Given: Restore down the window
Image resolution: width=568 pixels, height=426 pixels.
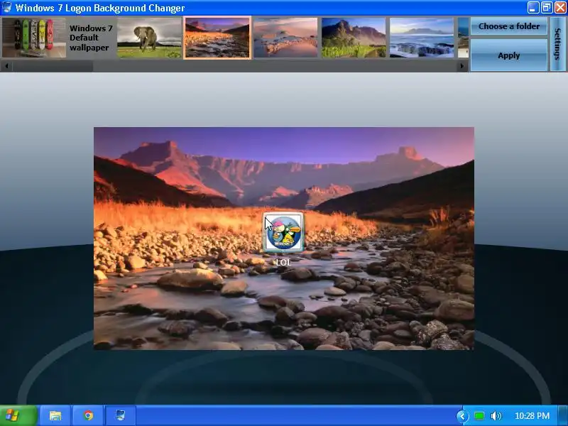Looking at the screenshot, I should coord(547,8).
